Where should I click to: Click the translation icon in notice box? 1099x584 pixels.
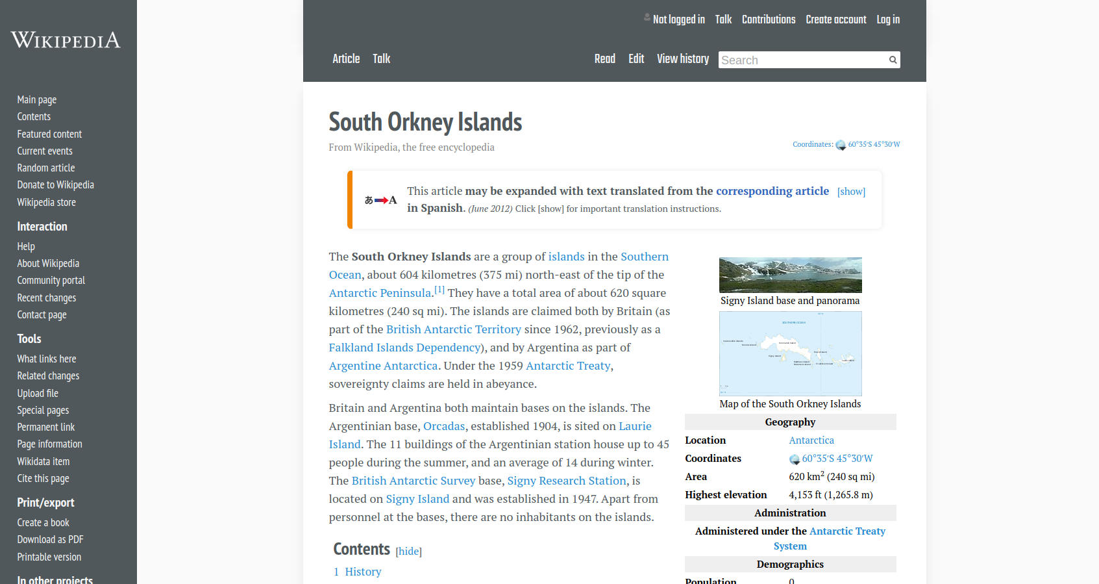[380, 200]
